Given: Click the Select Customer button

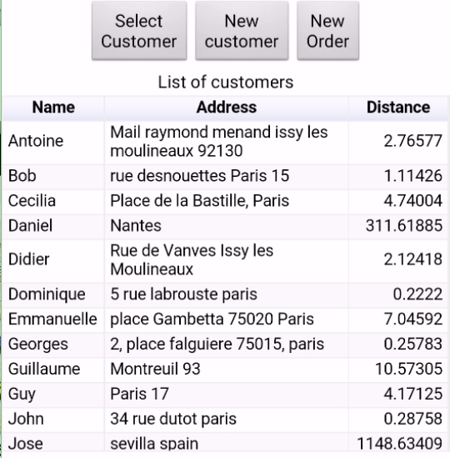Looking at the screenshot, I should click(x=139, y=31).
